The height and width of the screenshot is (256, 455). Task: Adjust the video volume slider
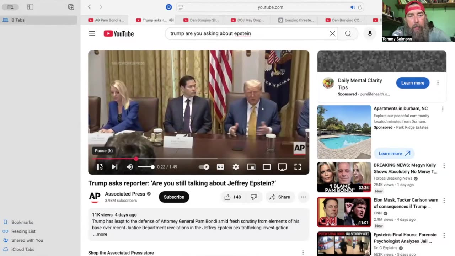click(146, 167)
